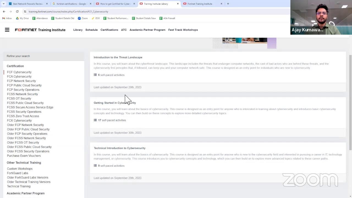Open Schedule in top navigation
The height and width of the screenshot is (198, 352).
coord(91,30)
